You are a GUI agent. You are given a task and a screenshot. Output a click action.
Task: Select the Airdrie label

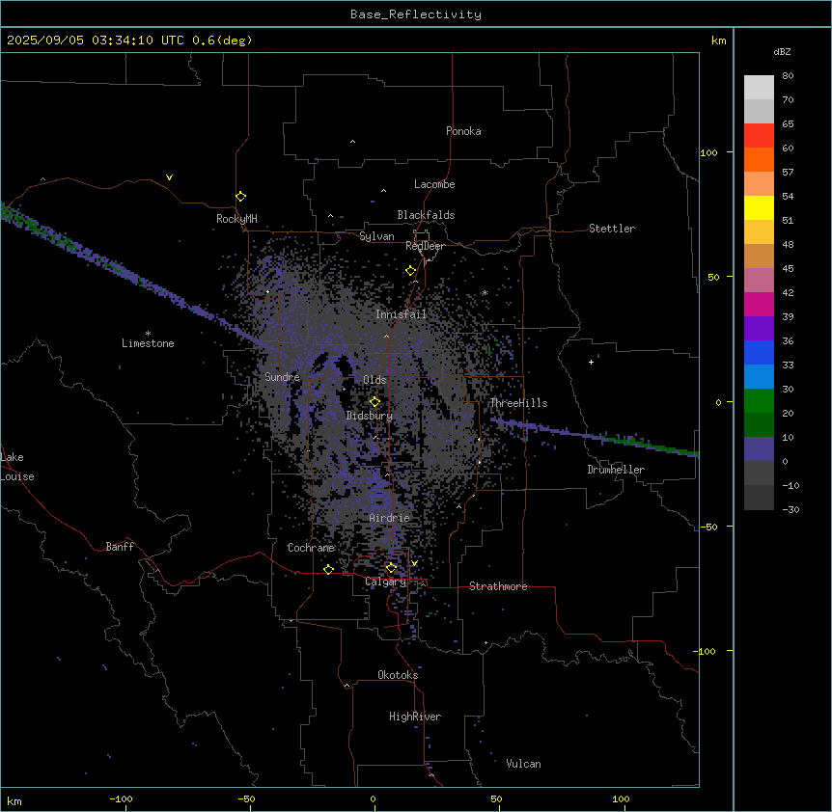390,518
